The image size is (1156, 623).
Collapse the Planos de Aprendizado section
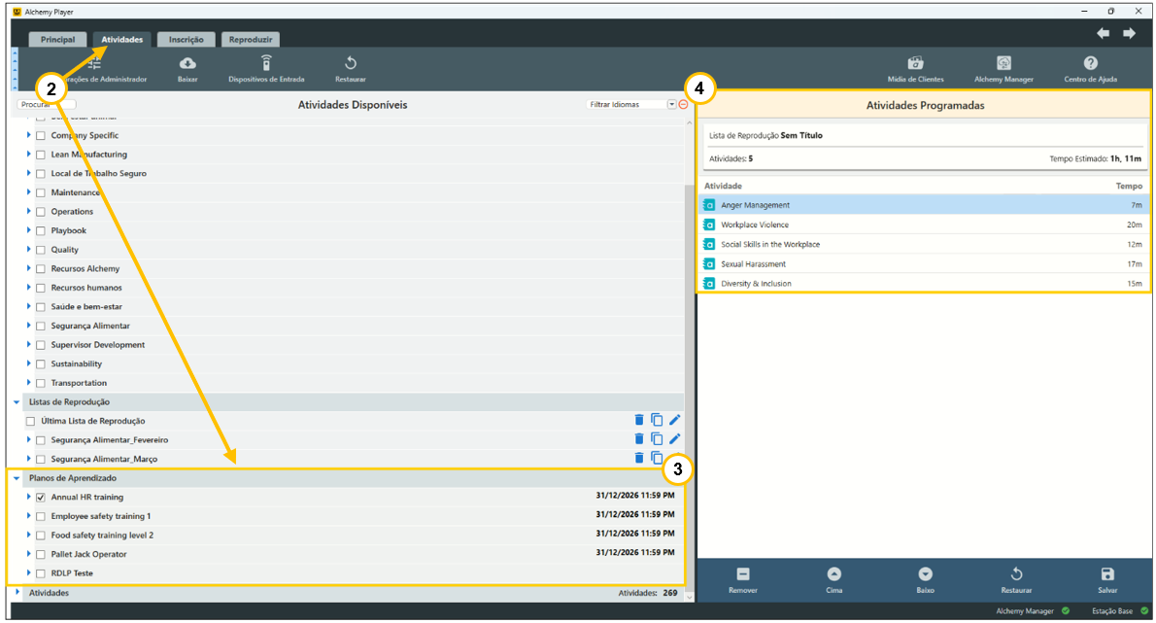(17, 478)
